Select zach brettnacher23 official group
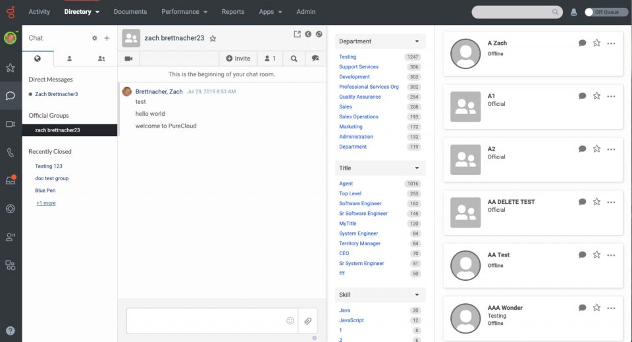Screen dimensions: 632x342 (x=70, y=130)
